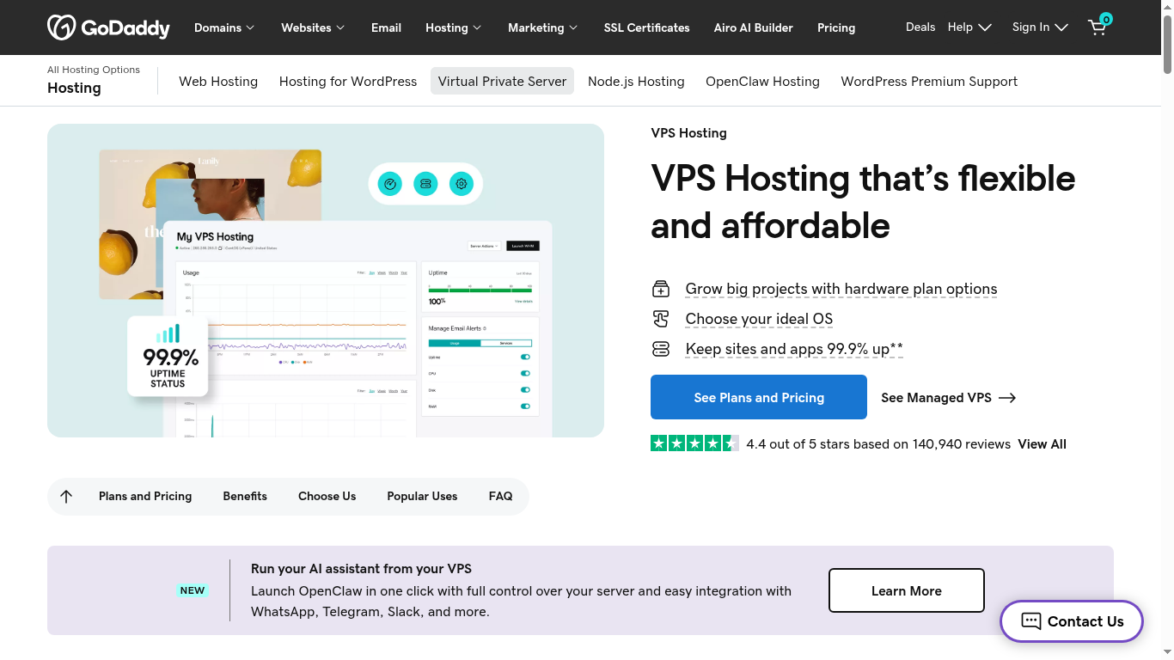Open Pricing in the top menu
This screenshot has height=660, width=1174.
[836, 27]
